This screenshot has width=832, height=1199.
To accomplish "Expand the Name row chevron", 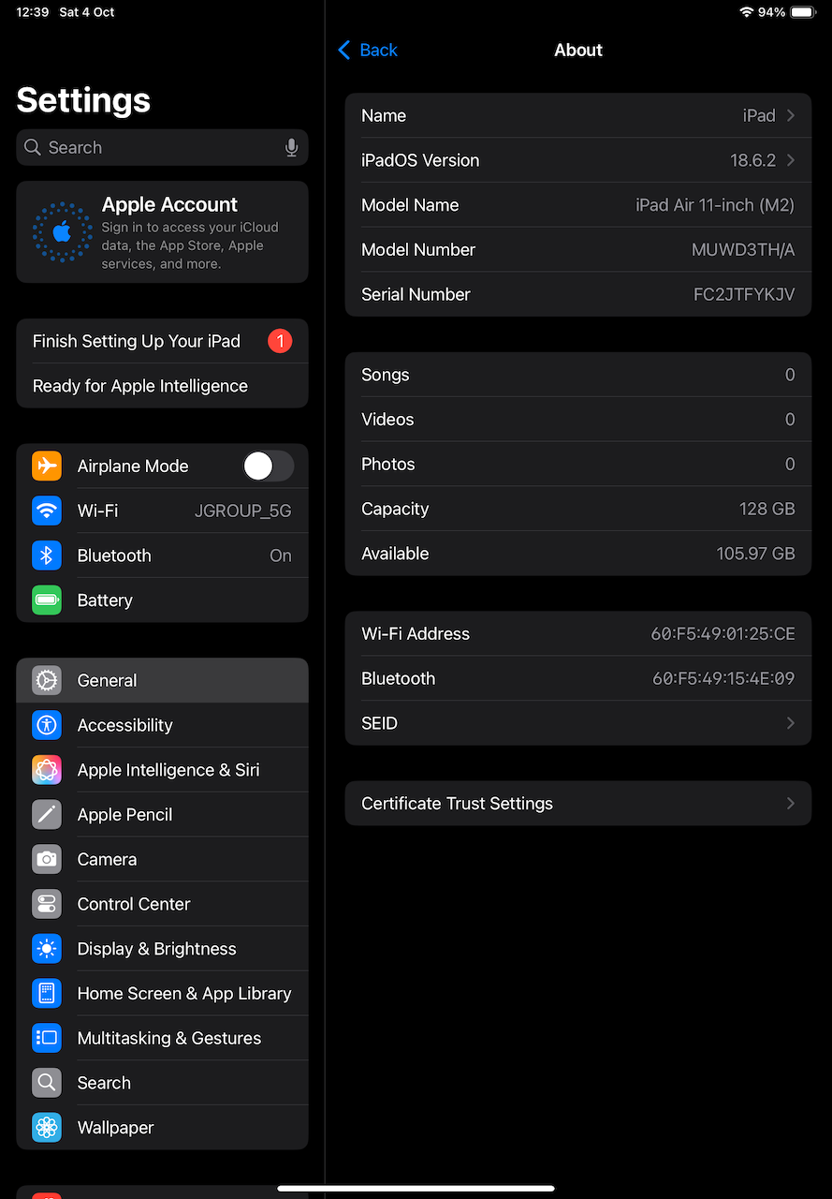I will point(791,115).
